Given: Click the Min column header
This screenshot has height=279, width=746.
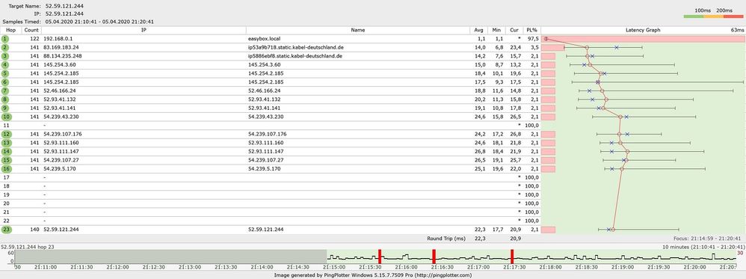Looking at the screenshot, I should pyautogui.click(x=496, y=30).
